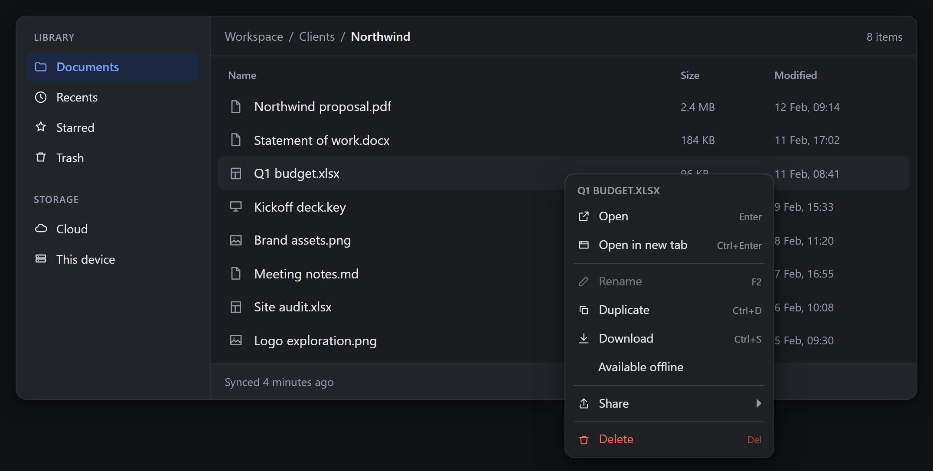Sort by the Size column header

690,75
